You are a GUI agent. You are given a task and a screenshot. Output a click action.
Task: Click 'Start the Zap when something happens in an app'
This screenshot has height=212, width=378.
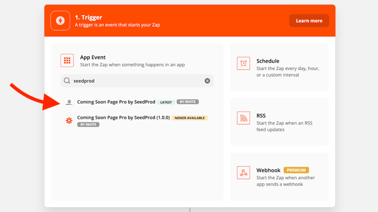coord(132,65)
